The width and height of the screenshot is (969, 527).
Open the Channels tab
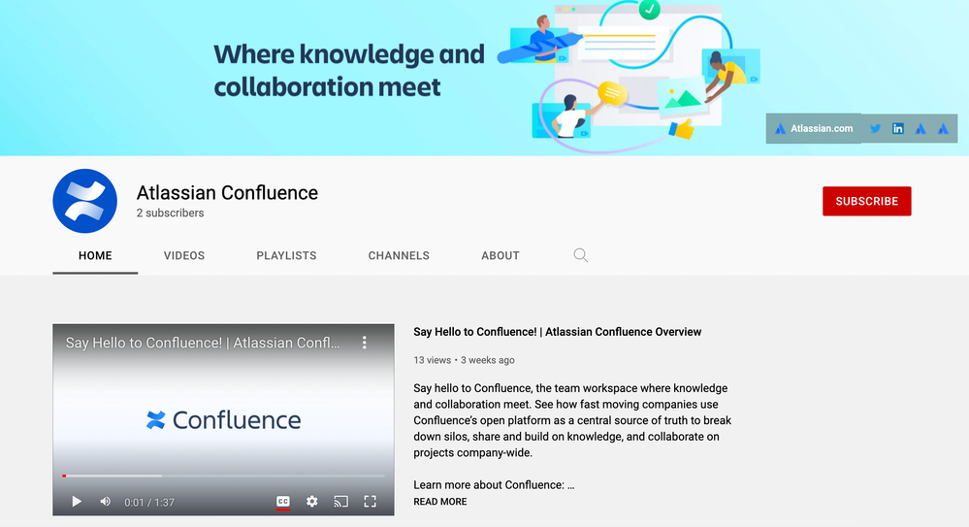pos(399,255)
